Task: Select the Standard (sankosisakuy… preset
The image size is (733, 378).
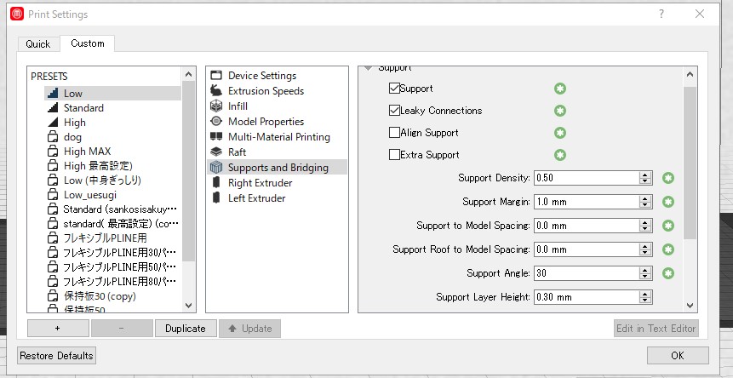Action: point(112,209)
